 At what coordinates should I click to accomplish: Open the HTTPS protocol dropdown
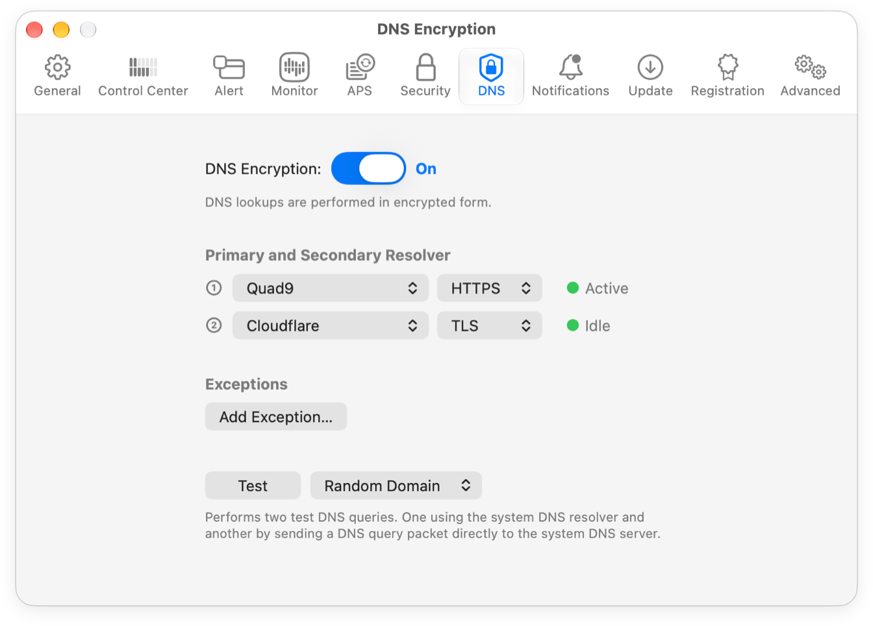click(x=490, y=288)
